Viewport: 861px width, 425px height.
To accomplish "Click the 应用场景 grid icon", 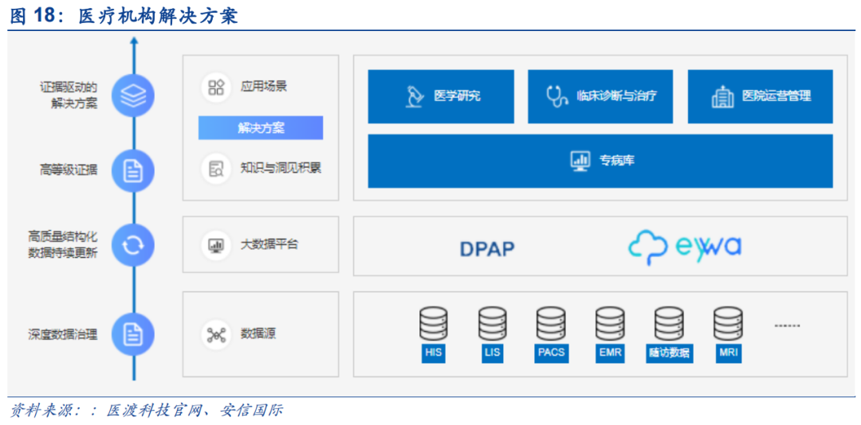I will tap(216, 87).
